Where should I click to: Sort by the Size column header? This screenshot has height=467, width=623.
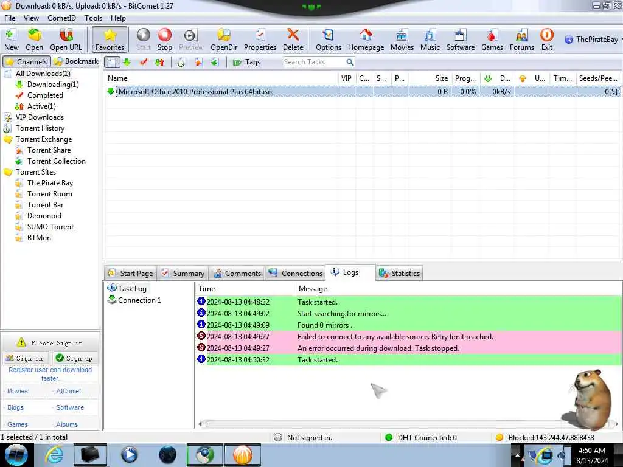pos(430,78)
